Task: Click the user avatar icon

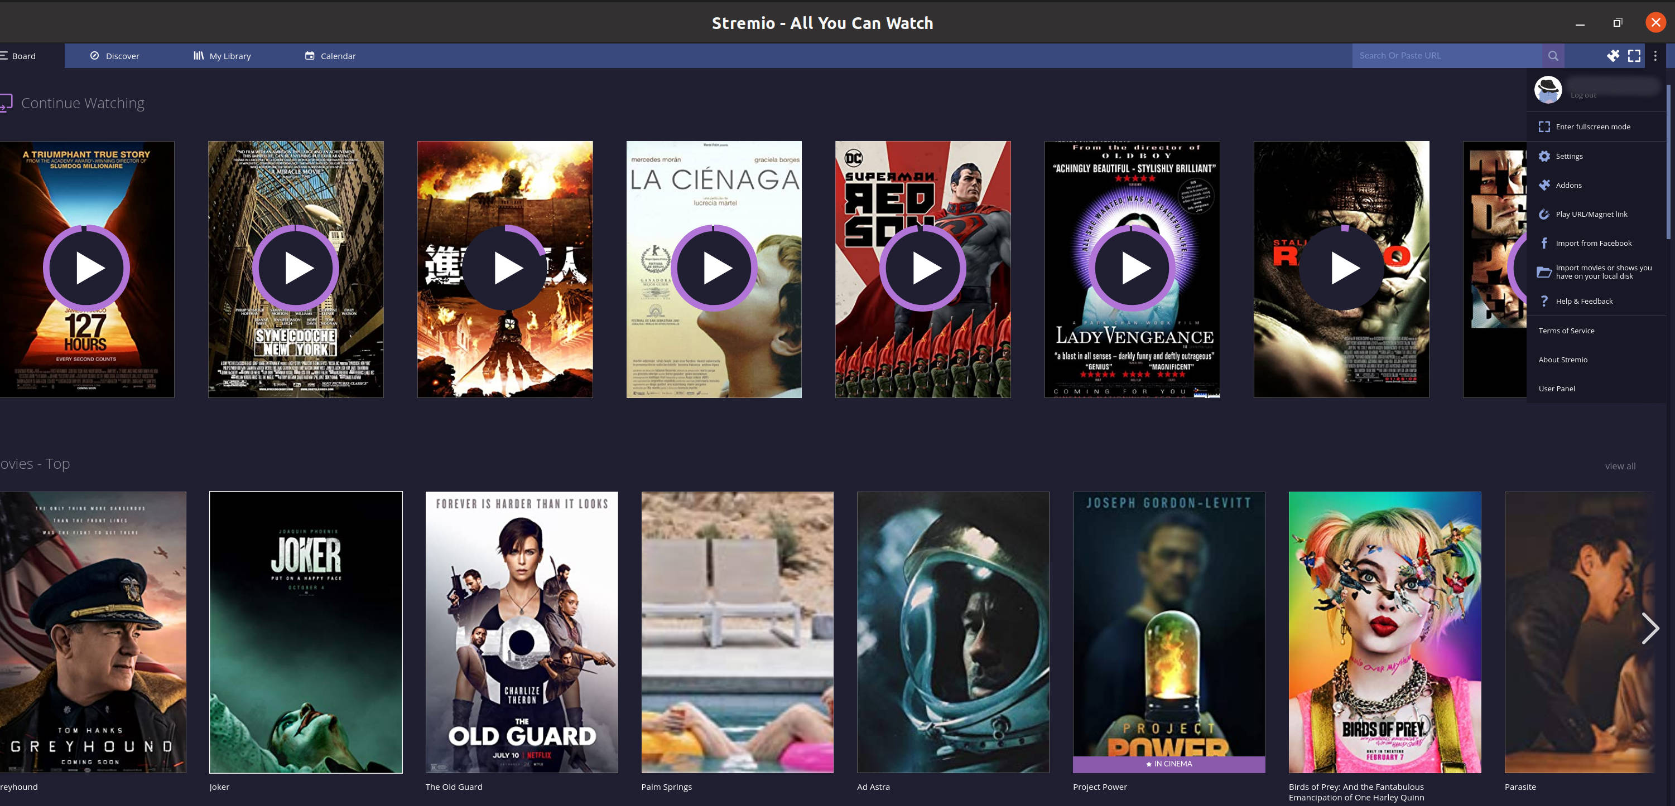Action: (1548, 90)
